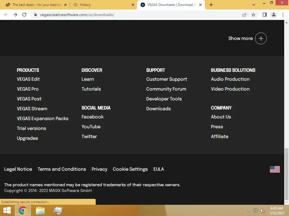Click the network tray icon
Viewport: 289px width, 216px height.
pyautogui.click(x=255, y=211)
